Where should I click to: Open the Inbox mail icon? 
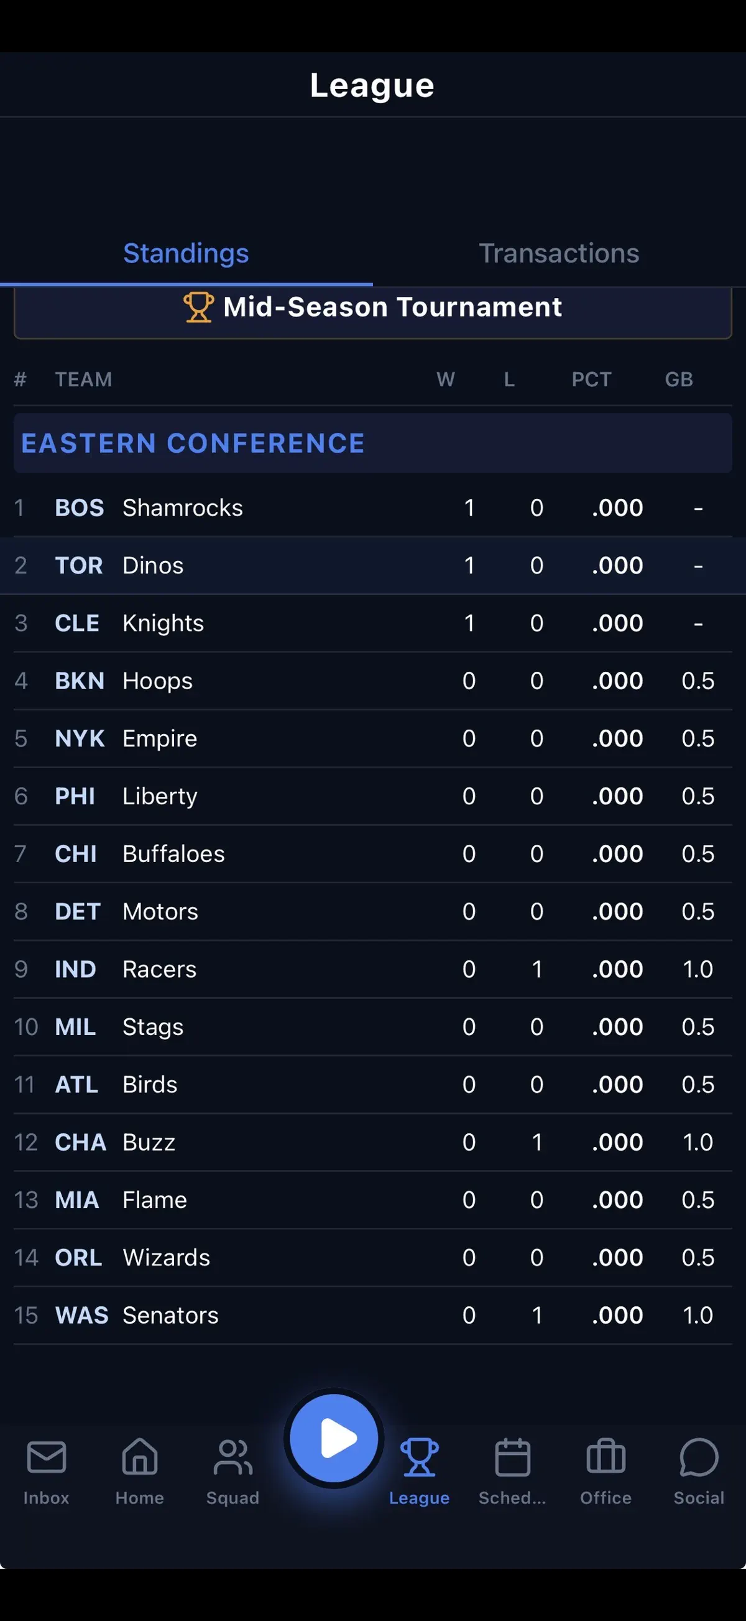(47, 1457)
